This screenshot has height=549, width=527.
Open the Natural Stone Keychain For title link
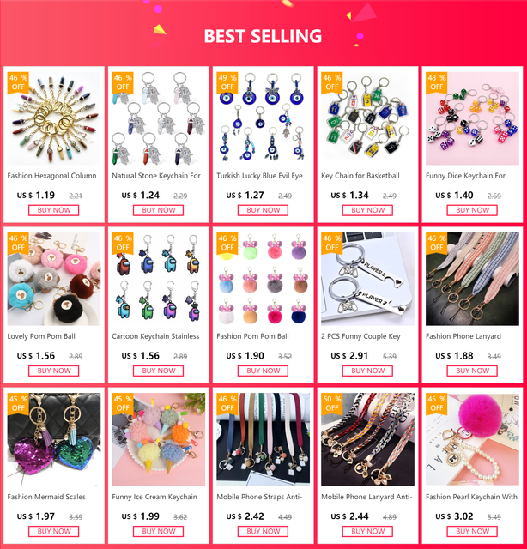click(x=156, y=176)
